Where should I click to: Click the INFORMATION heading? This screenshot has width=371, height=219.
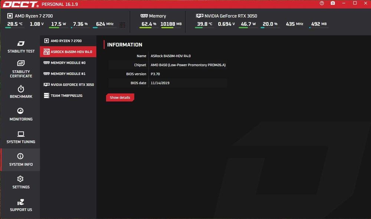(125, 45)
